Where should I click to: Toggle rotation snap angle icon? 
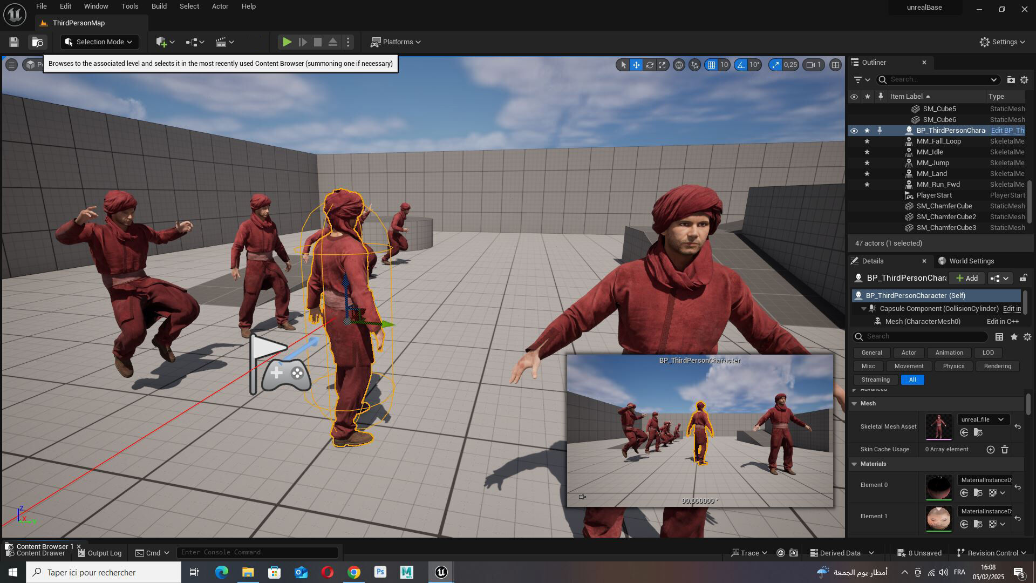pyautogui.click(x=741, y=65)
